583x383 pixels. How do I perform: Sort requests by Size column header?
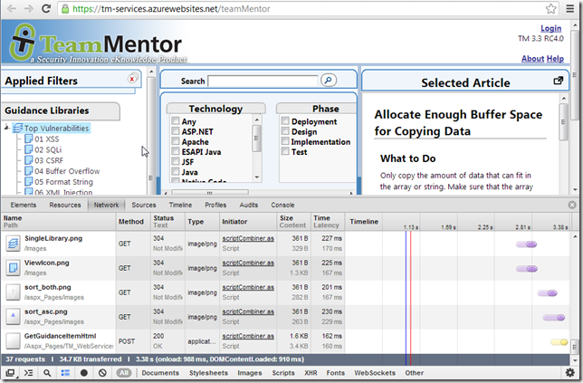tap(286, 217)
